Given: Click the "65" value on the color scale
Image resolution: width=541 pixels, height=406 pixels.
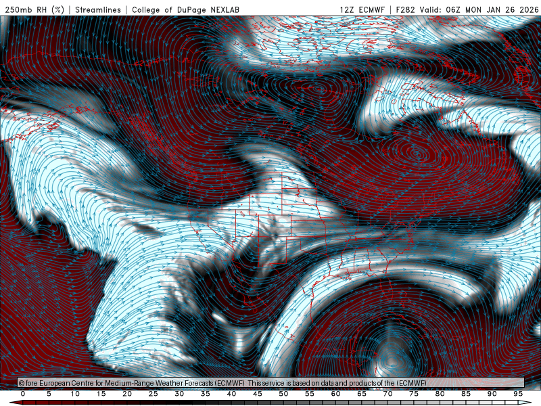Looking at the screenshot, I should click(x=362, y=394).
